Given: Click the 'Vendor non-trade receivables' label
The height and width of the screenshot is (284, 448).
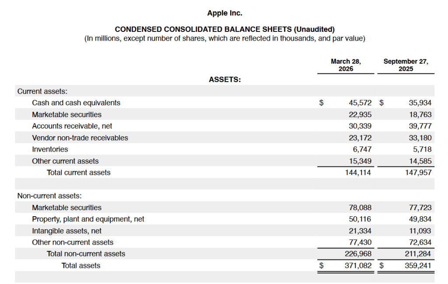Looking at the screenshot, I should tap(80, 138).
